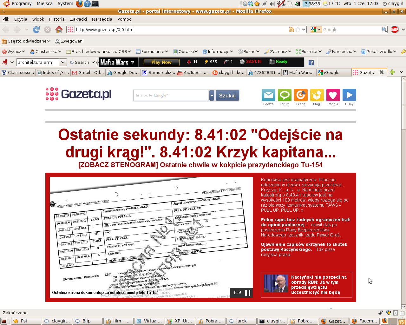Switch to the Samorealiz... tab
The height and width of the screenshot is (325, 406).
pos(158,72)
